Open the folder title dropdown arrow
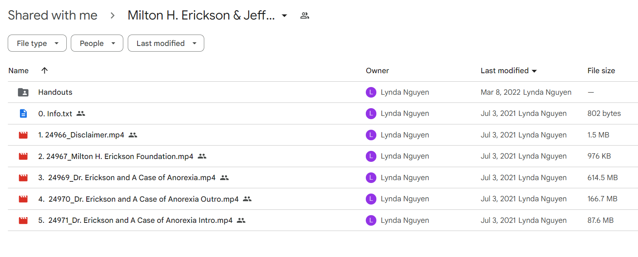Screen dimensions: 638x257 284,16
